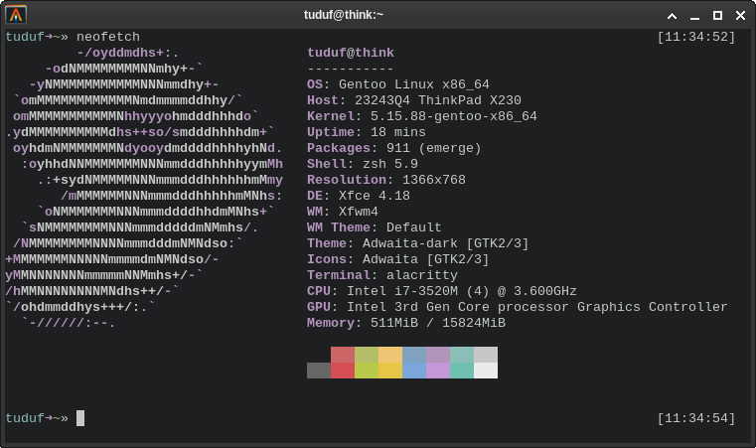
Task: Click the Icons: Adwaita [GTK2/3] line
Action: (x=398, y=259)
